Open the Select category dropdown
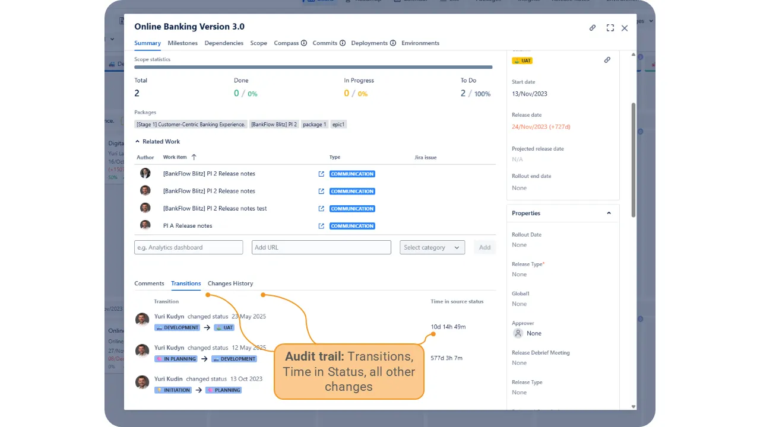The image size is (760, 427). click(x=432, y=247)
